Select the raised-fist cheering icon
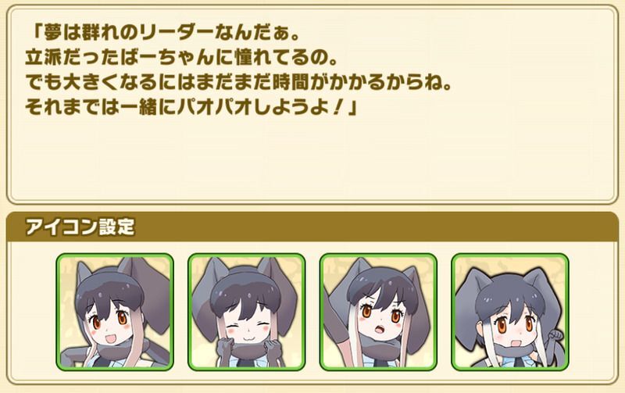Screen dimensions: 625x393 point(510,312)
